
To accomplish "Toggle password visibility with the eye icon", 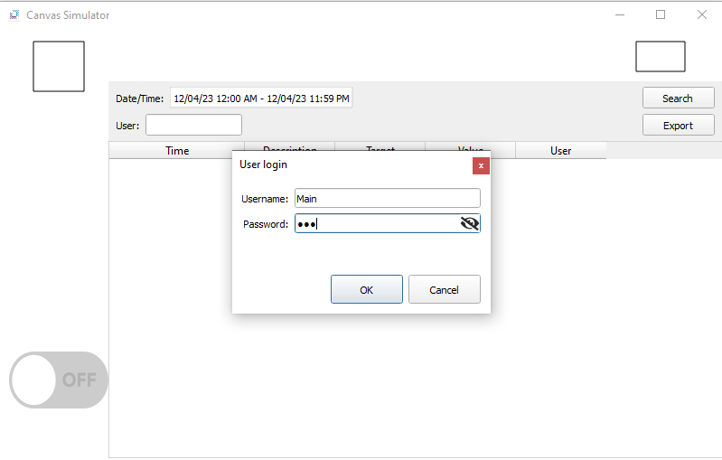I will tap(470, 223).
